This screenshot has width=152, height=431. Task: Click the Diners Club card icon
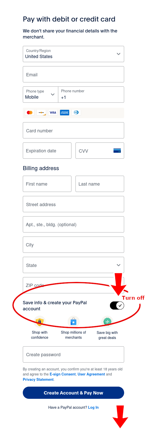tap(76, 113)
